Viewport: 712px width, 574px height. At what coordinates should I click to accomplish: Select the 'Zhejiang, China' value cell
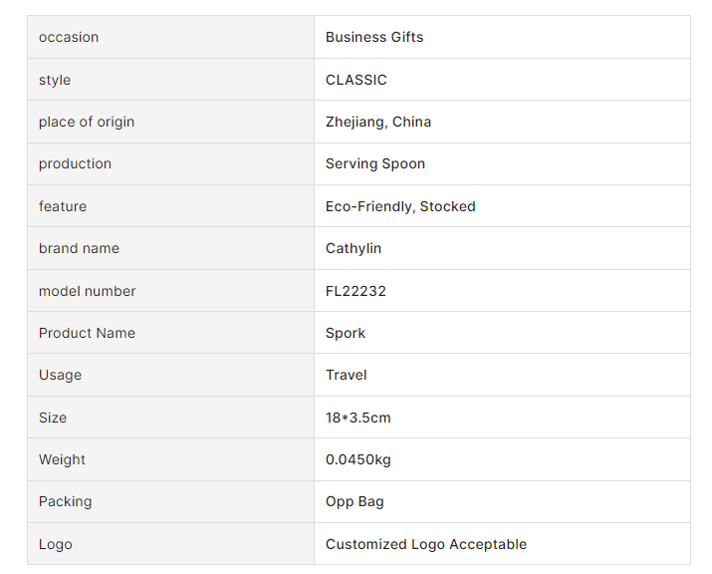[378, 122]
